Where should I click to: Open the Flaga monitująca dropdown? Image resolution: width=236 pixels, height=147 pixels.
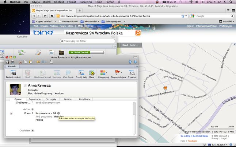(121, 73)
